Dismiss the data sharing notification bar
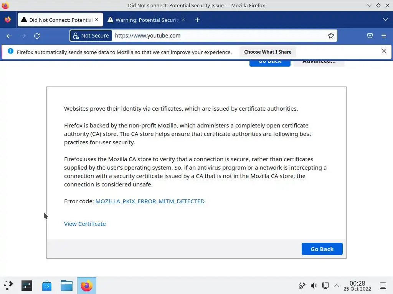The image size is (393, 294). point(383,51)
